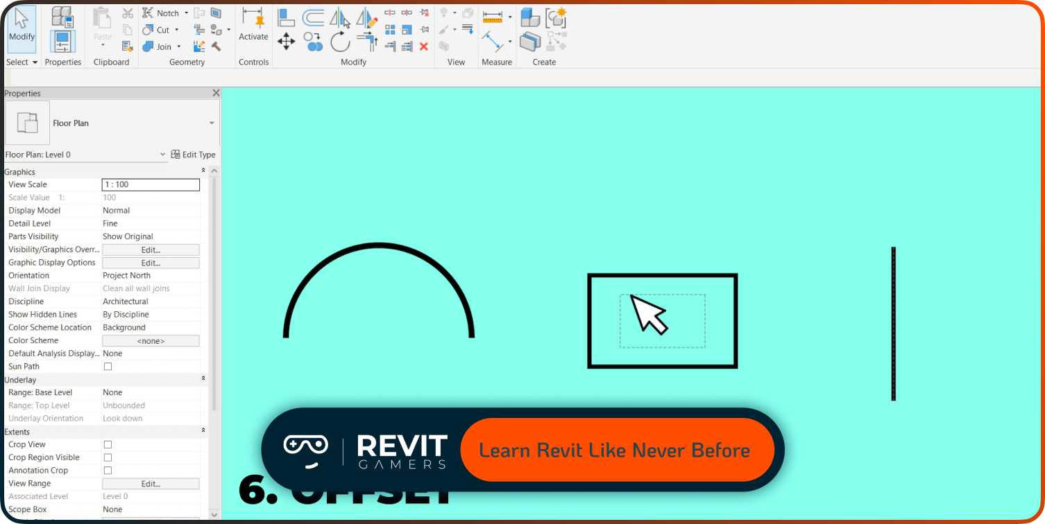The width and height of the screenshot is (1045, 524).
Task: Select the Mirror tool
Action: [340, 19]
